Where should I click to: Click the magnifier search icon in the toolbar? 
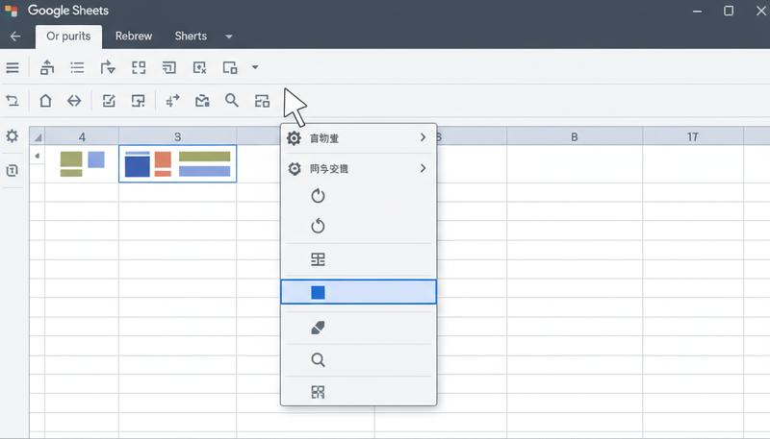(232, 101)
